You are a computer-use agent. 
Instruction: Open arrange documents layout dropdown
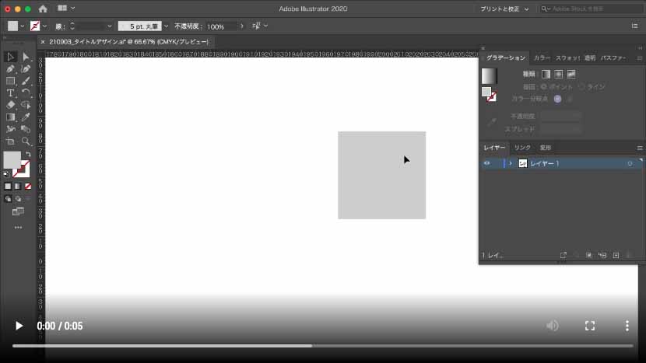[66, 9]
